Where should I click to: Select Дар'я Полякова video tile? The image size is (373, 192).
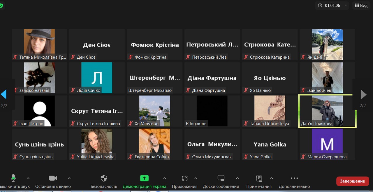point(327,111)
